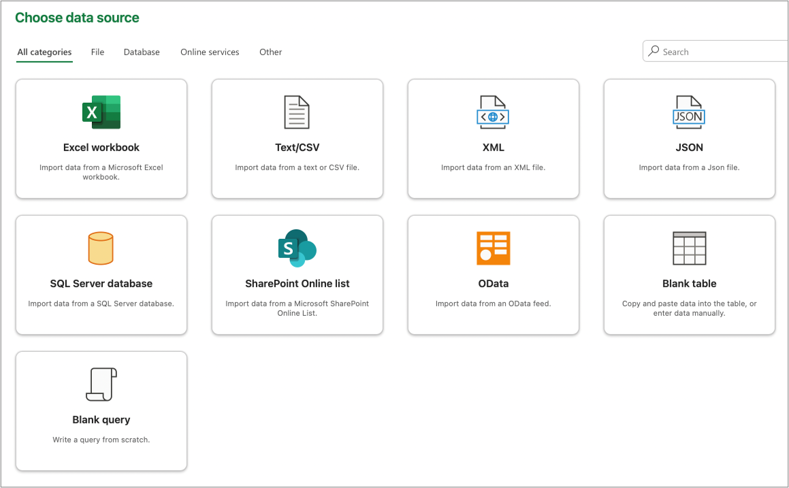Click the SQL Server database cylinder icon
789x488 pixels.
click(101, 248)
